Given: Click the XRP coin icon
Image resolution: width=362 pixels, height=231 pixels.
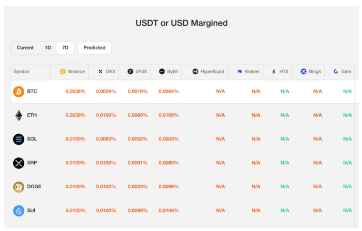Looking at the screenshot, I should click(x=19, y=163).
